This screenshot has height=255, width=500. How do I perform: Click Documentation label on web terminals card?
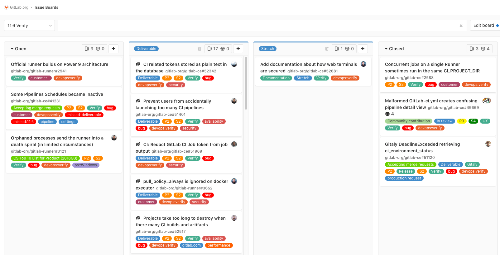[276, 78]
